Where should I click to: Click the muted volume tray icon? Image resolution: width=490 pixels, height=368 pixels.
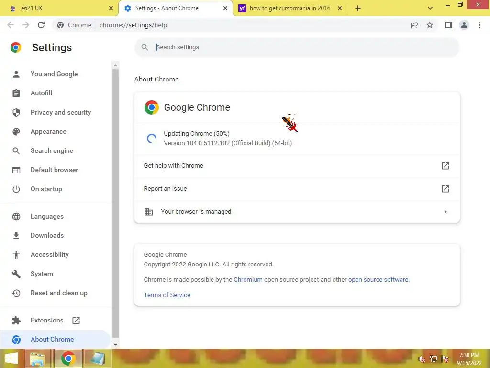pos(422,359)
